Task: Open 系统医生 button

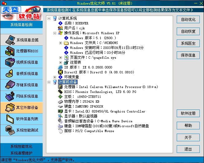Action: click(188, 43)
